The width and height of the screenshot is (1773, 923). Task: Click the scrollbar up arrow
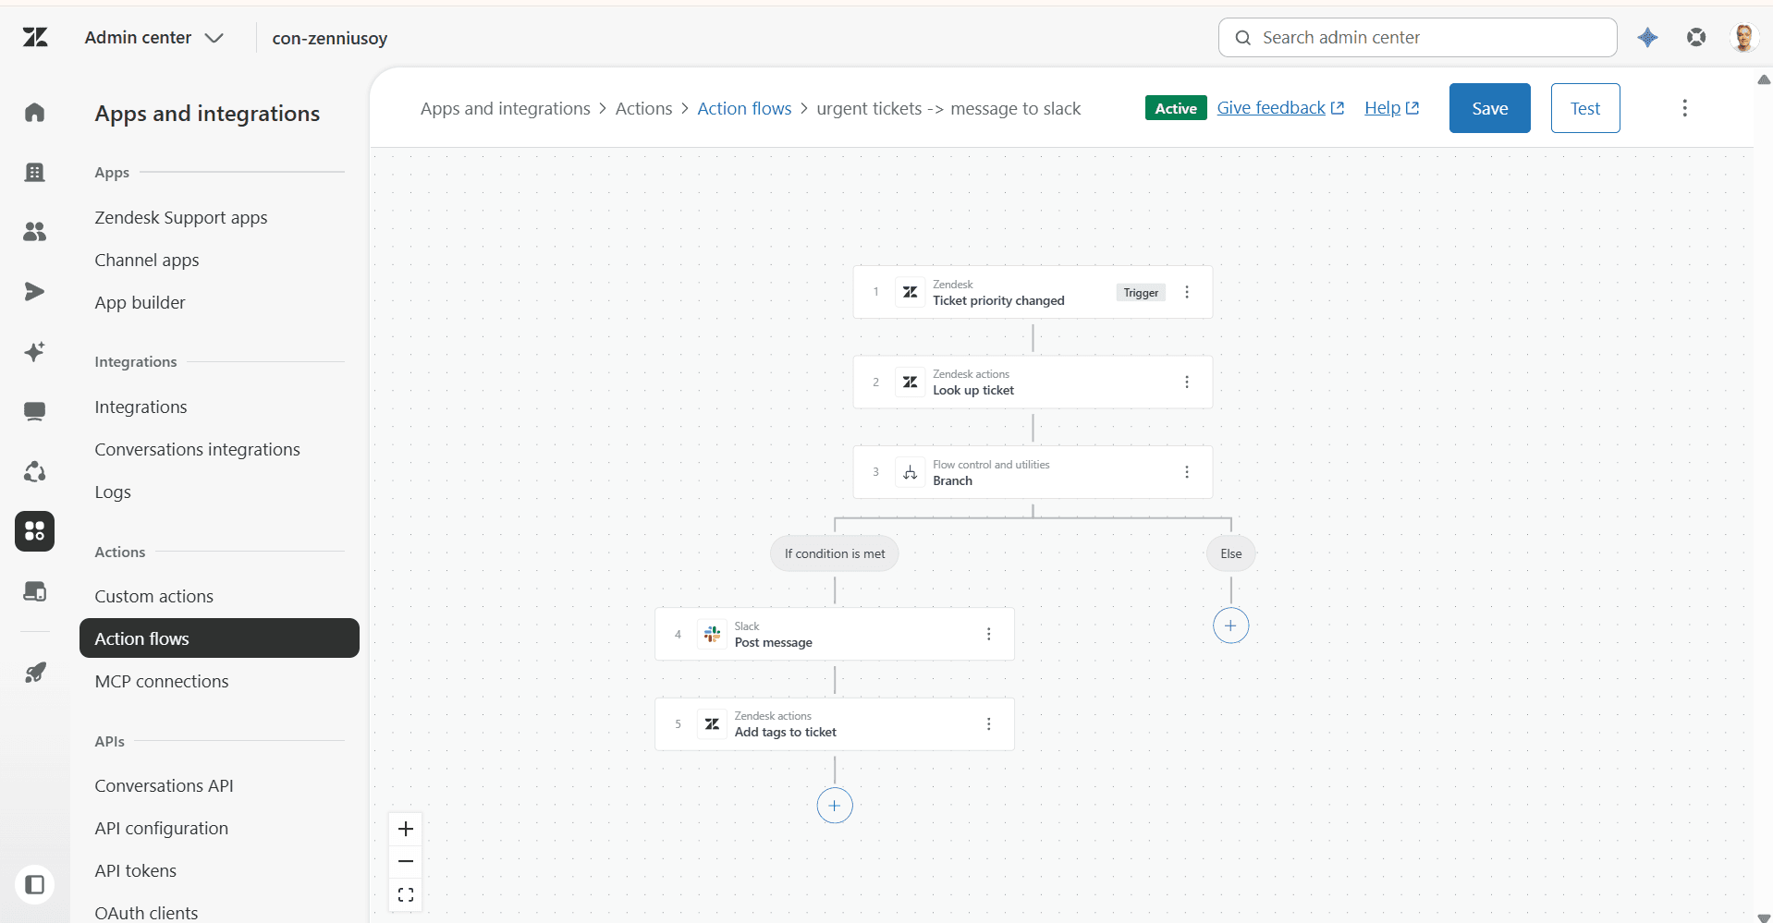(x=1764, y=80)
